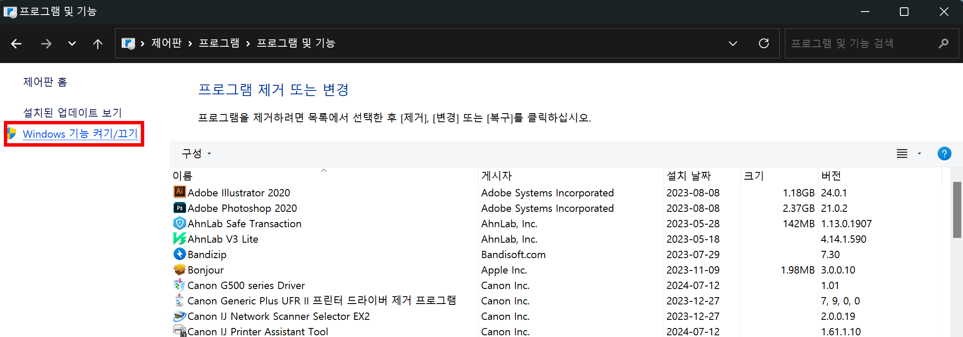Click Adobe Illustrator 2020 icon

pos(179,192)
